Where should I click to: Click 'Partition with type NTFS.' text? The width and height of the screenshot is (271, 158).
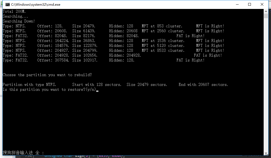[x=29, y=85]
